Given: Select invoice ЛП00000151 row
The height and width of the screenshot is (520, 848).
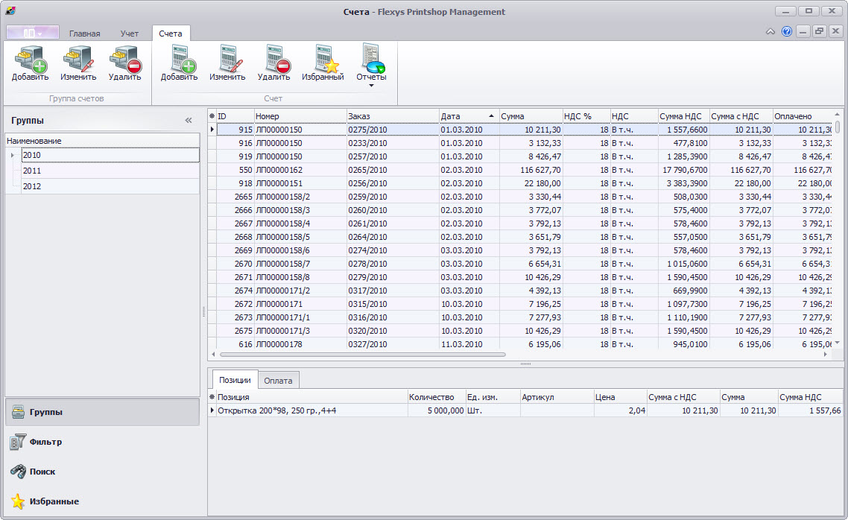Looking at the screenshot, I should pyautogui.click(x=525, y=183).
